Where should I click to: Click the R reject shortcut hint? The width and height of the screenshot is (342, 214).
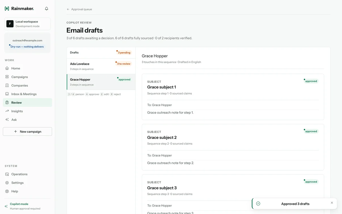pyautogui.click(x=115, y=94)
